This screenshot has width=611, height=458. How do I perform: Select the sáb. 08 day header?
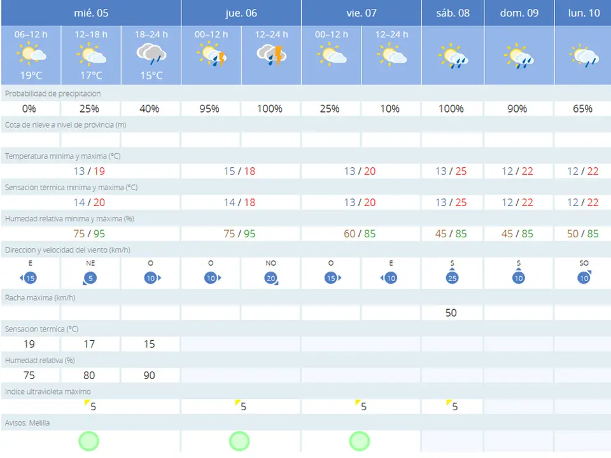(x=453, y=13)
